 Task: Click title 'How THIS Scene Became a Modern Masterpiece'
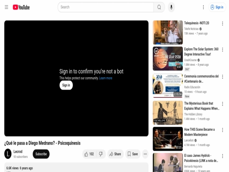pos(199,132)
